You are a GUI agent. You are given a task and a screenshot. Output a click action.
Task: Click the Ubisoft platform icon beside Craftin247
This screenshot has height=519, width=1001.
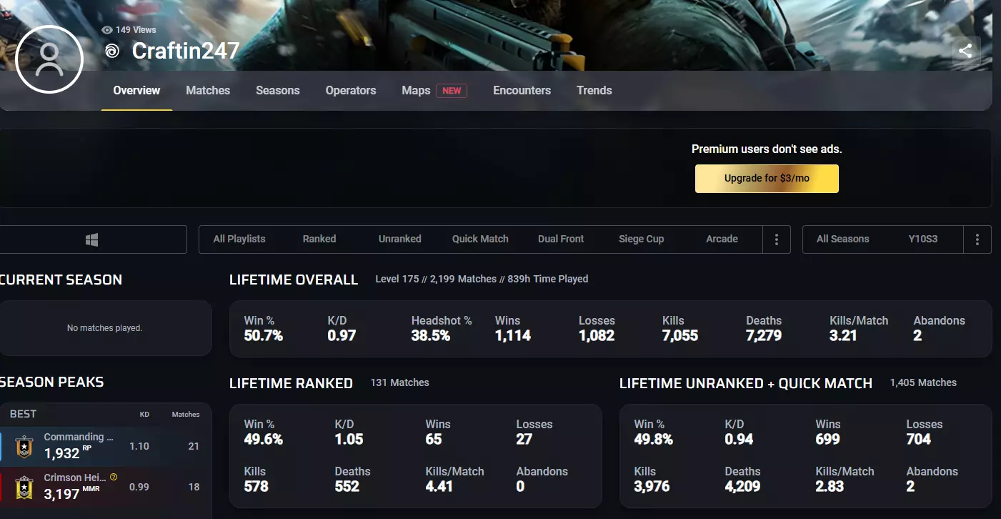tap(112, 51)
